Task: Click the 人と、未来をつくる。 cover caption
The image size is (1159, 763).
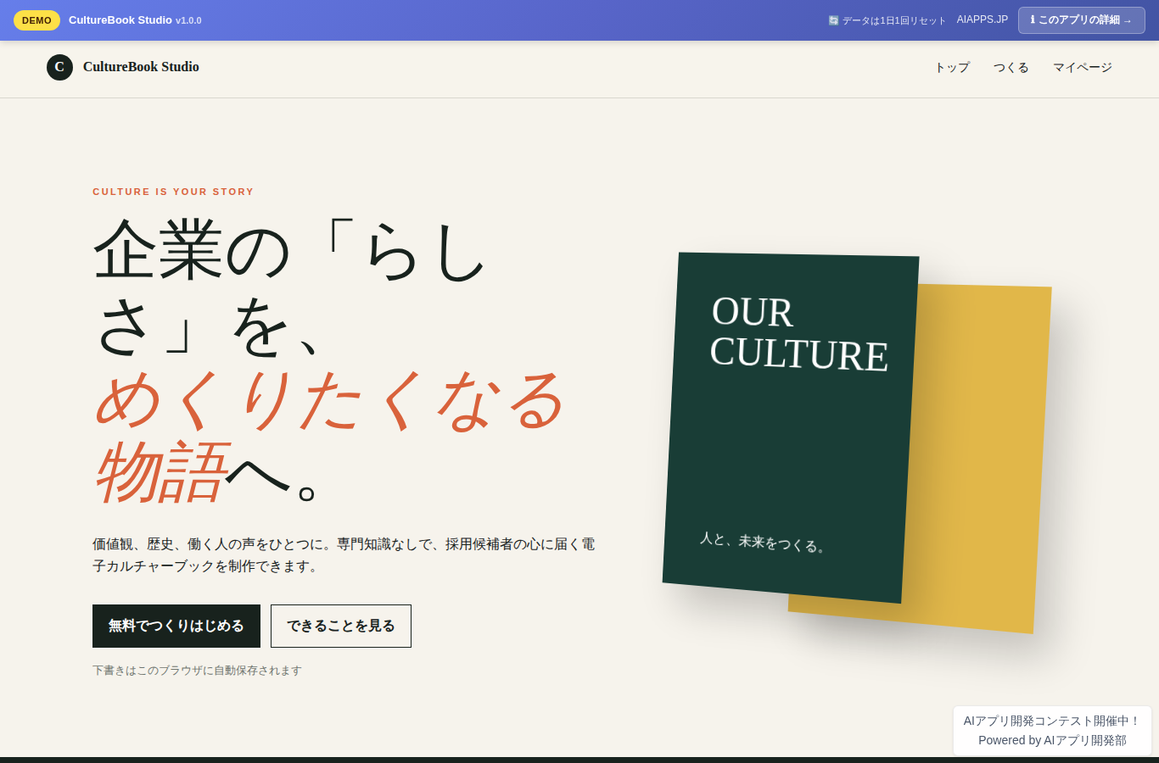Action: (762, 542)
